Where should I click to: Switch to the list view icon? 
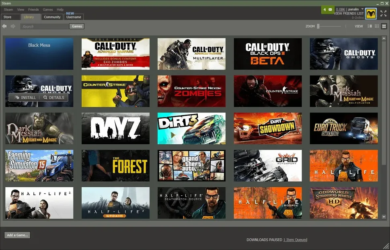pos(377,26)
